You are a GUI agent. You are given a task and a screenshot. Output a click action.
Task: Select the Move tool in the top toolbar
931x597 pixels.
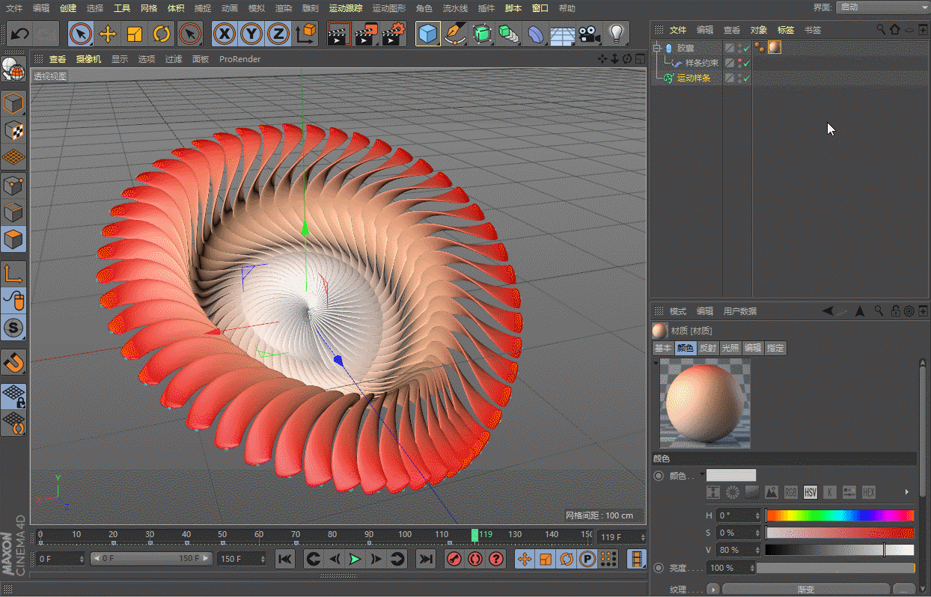point(107,34)
